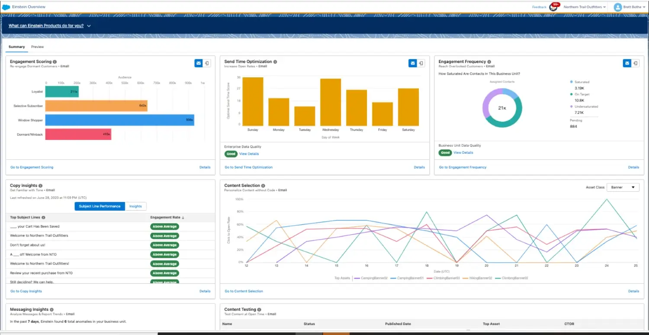
Task: Click the Saturated legend color dot
Action: point(572,82)
